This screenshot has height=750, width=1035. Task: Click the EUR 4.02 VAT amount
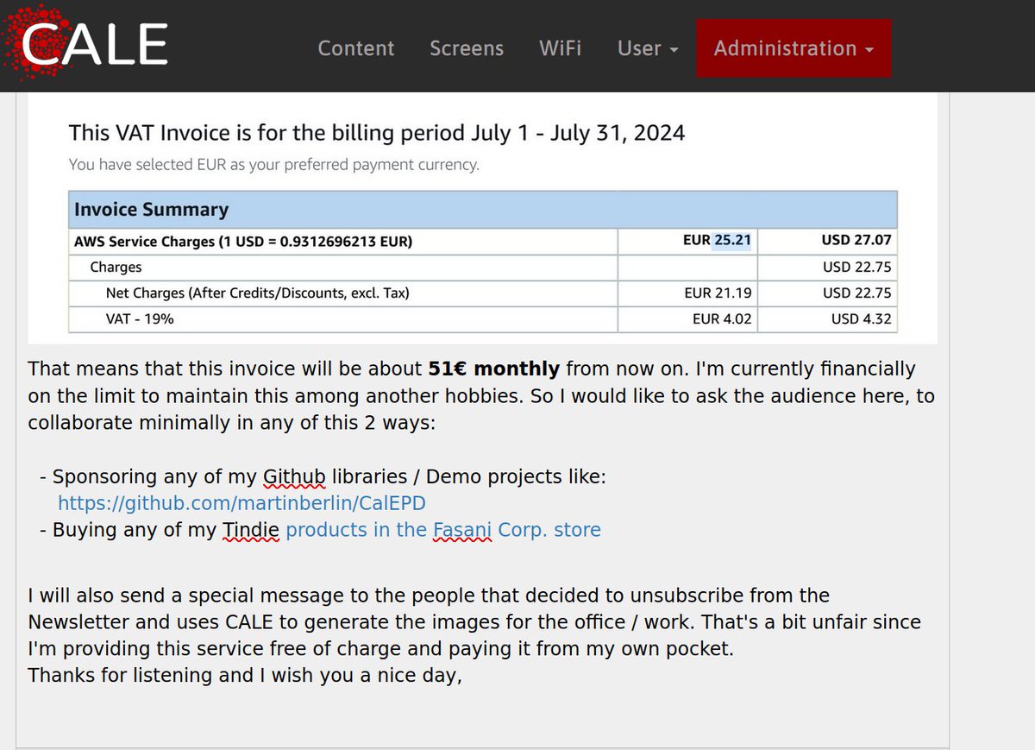pyautogui.click(x=722, y=319)
